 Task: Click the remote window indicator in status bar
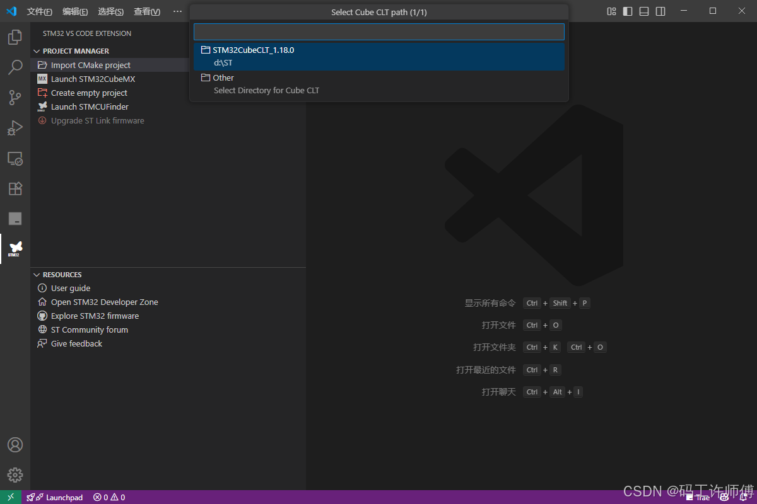click(x=11, y=497)
